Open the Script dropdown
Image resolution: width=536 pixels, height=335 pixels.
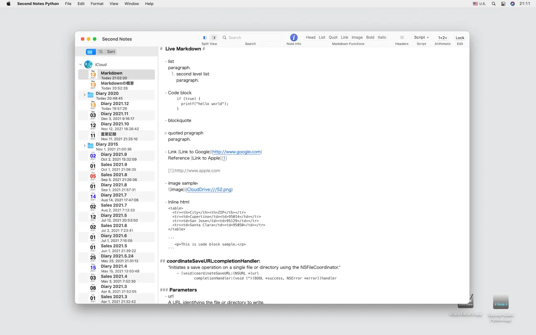(421, 37)
